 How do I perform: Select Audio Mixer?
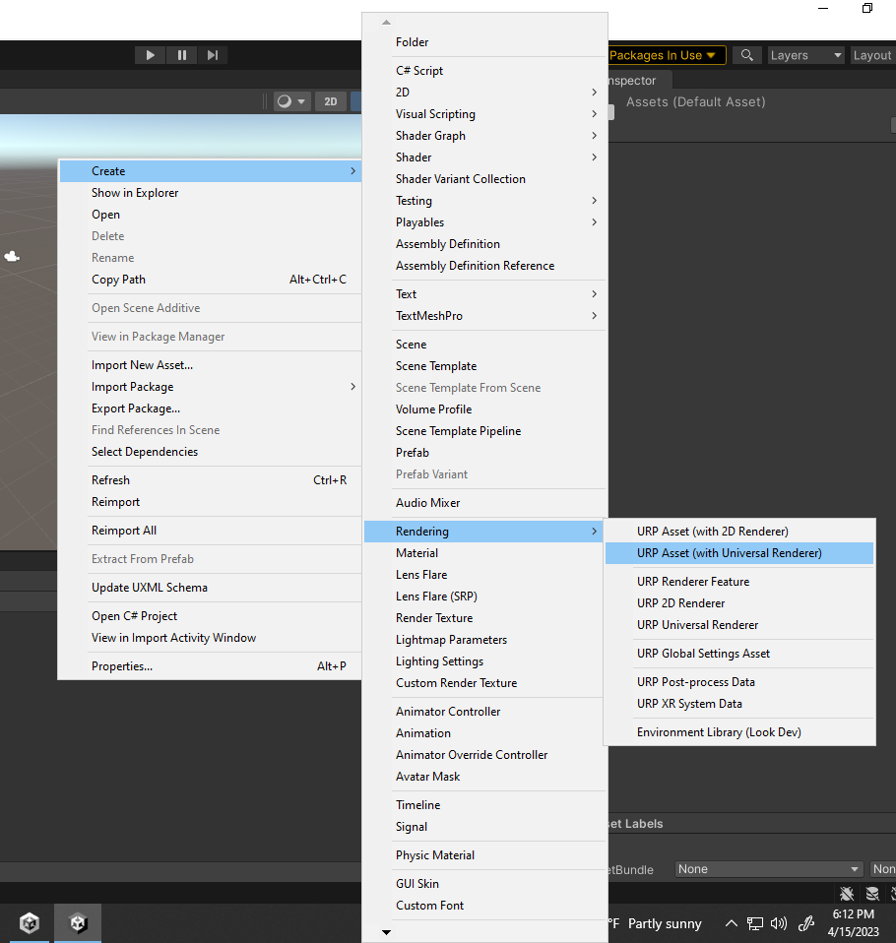point(485,503)
